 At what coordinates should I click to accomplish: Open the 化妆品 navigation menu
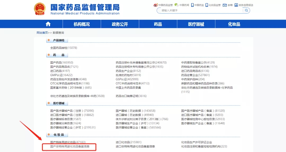click(x=234, y=24)
